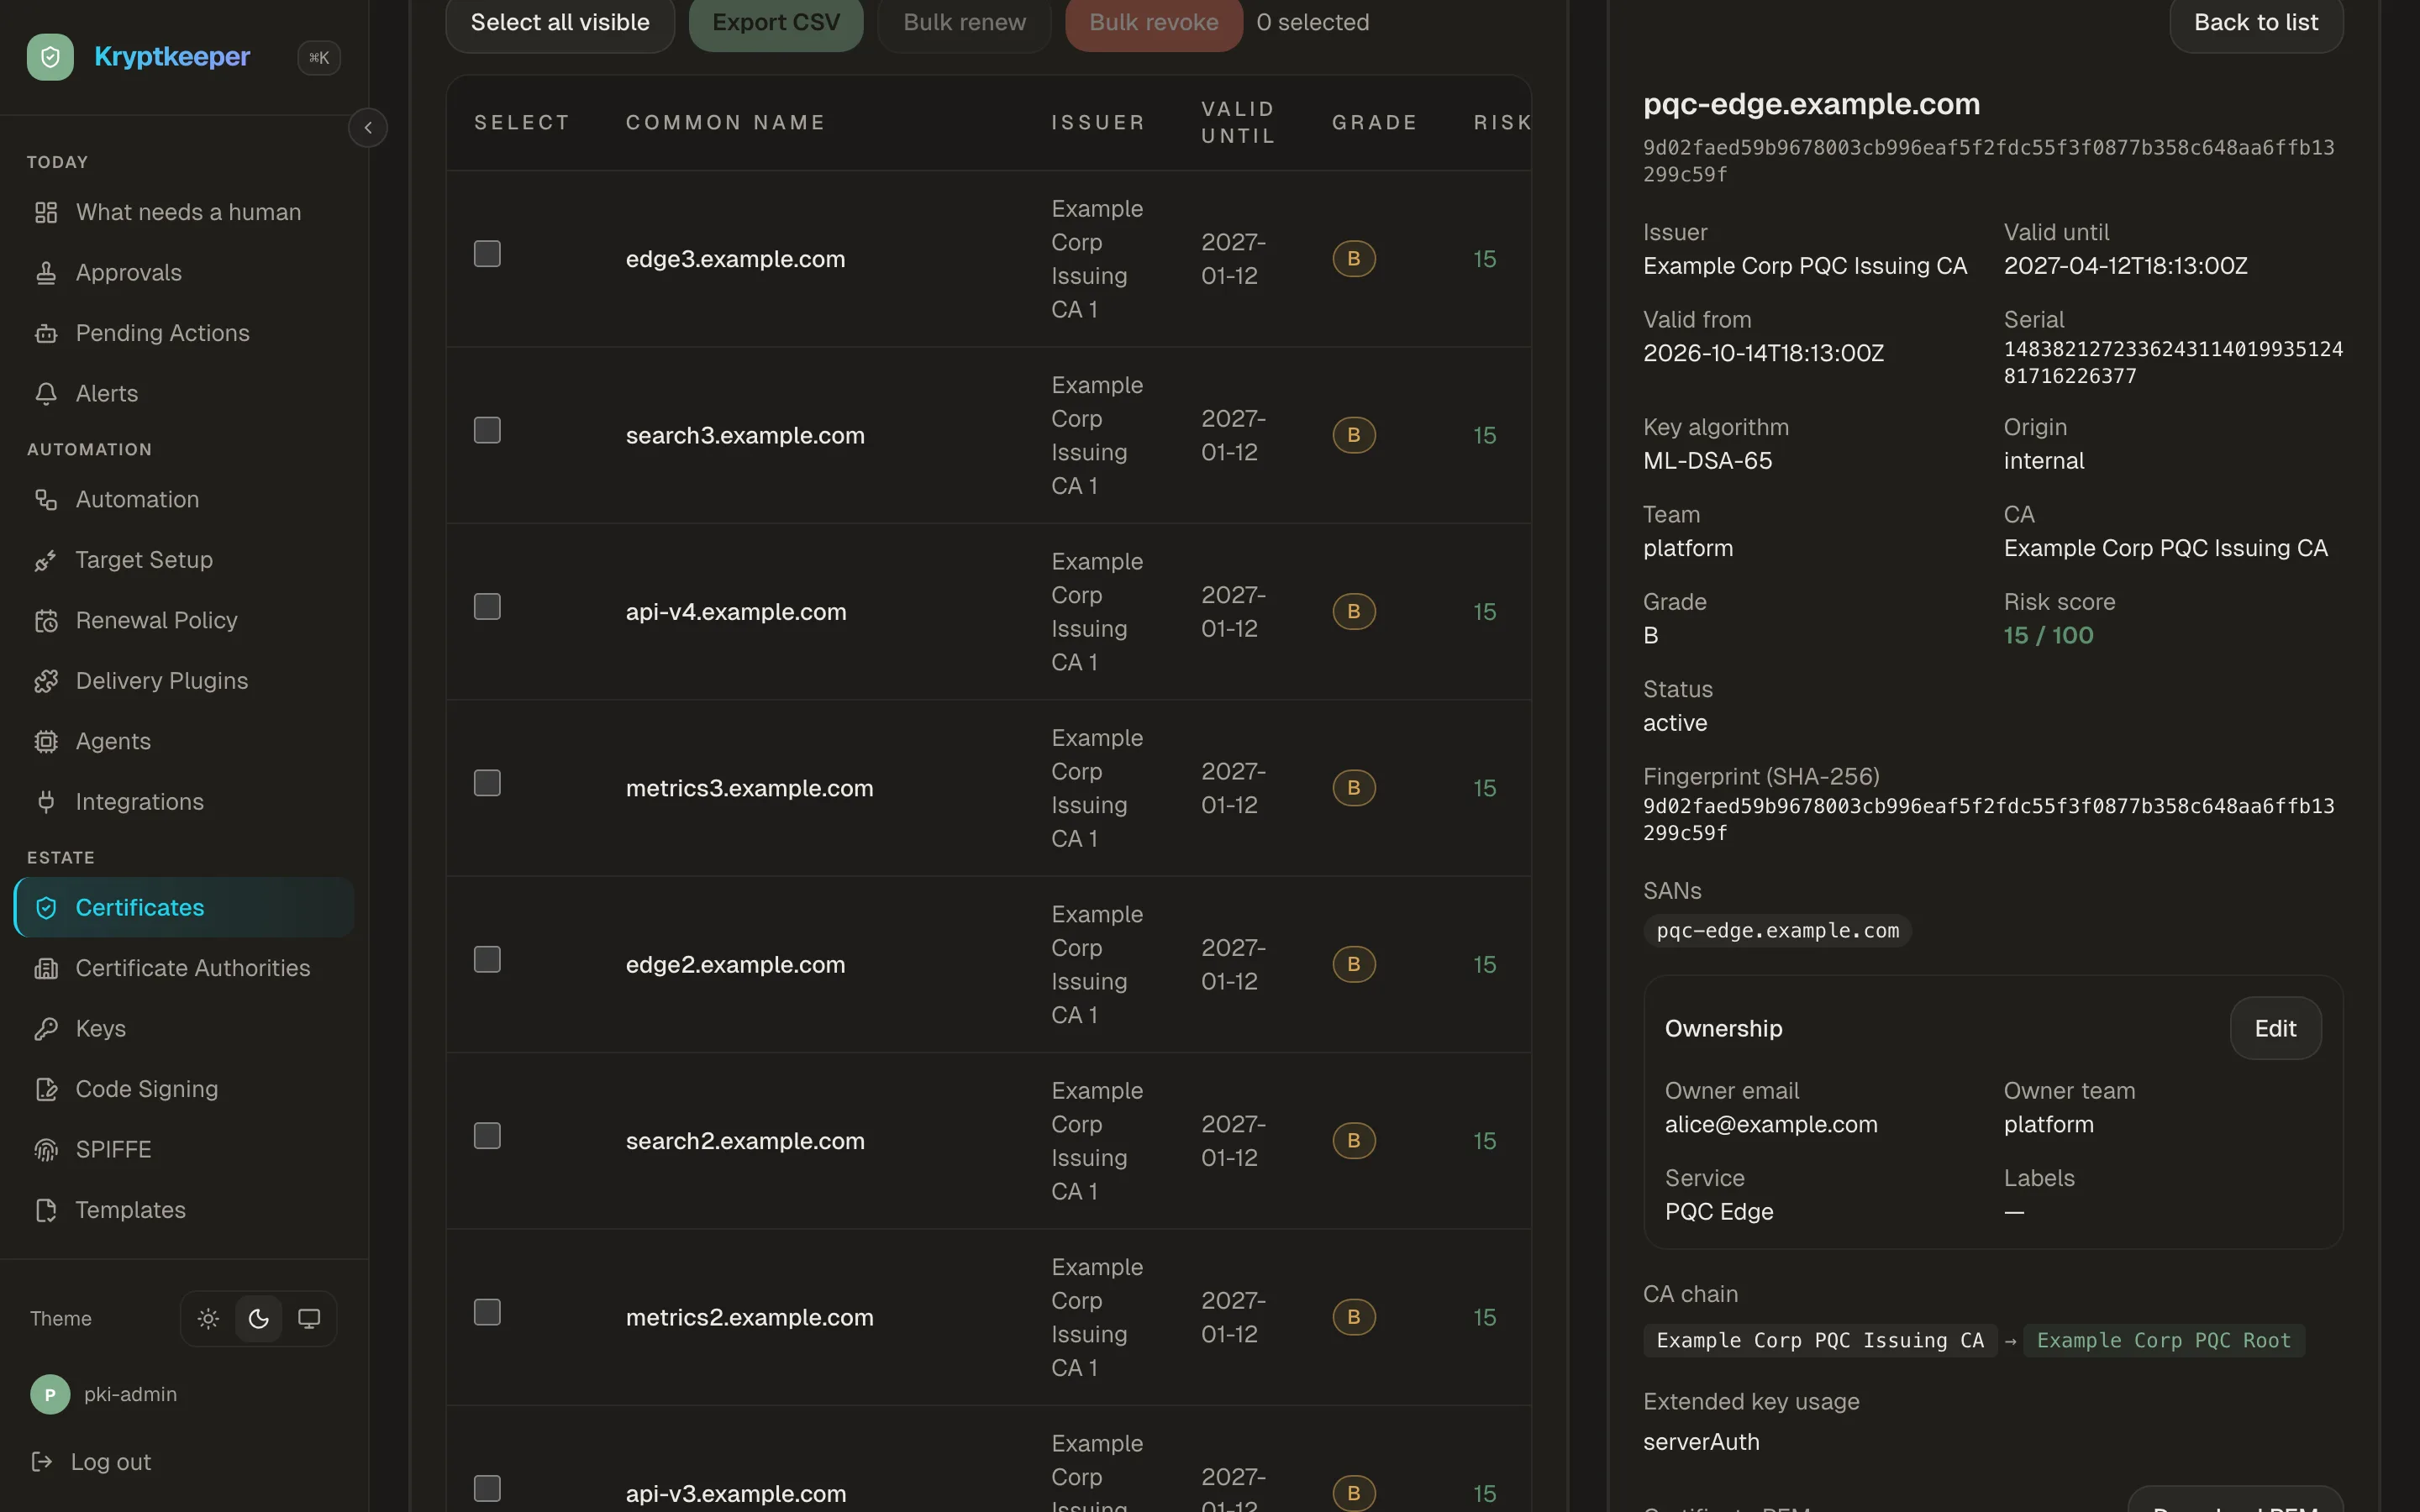Click the Agents chip icon
Image resolution: width=2420 pixels, height=1512 pixels.
(x=46, y=741)
